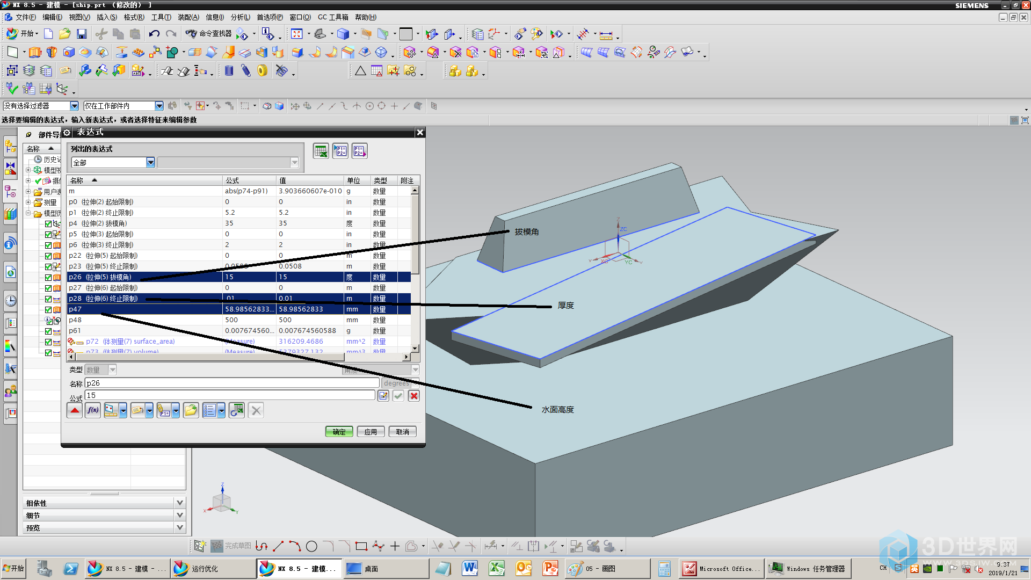The image size is (1031, 580).
Task: Click the red triangle fewer-options icon
Action: [x=75, y=410]
